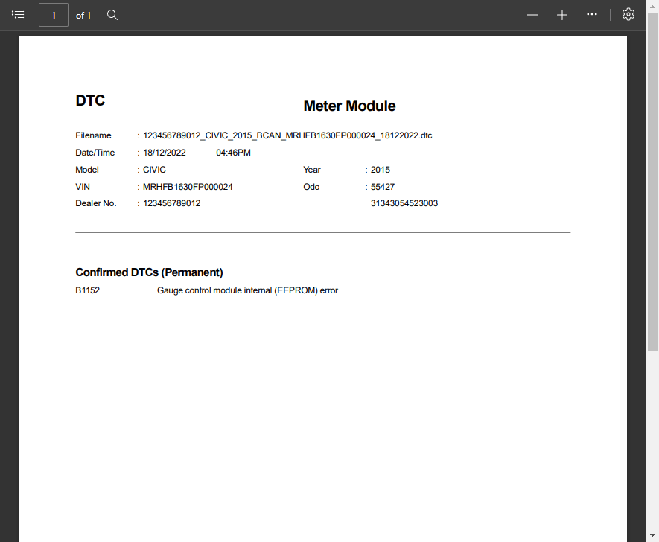Click the page number input field
Viewport: 659px width, 542px height.
54,15
